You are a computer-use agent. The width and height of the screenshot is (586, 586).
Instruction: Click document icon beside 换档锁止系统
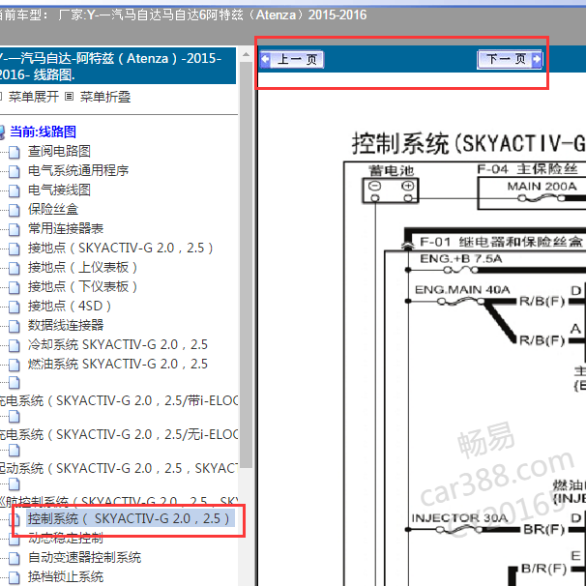pyautogui.click(x=15, y=577)
